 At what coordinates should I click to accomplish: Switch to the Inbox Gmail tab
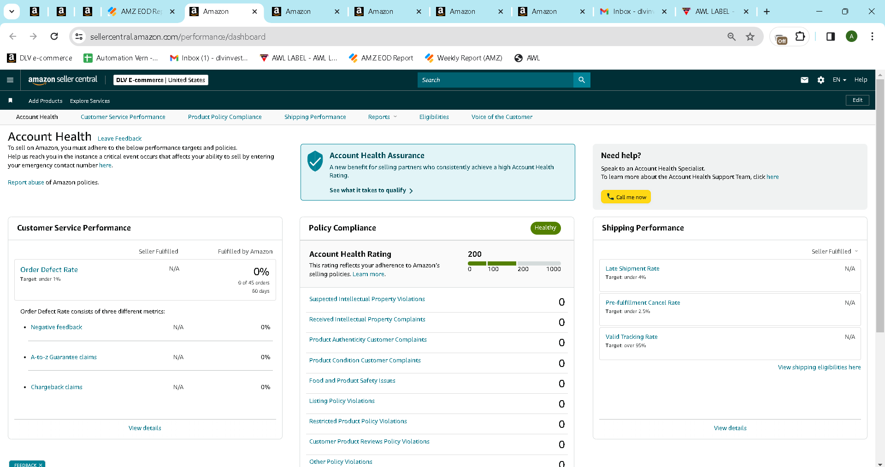633,12
